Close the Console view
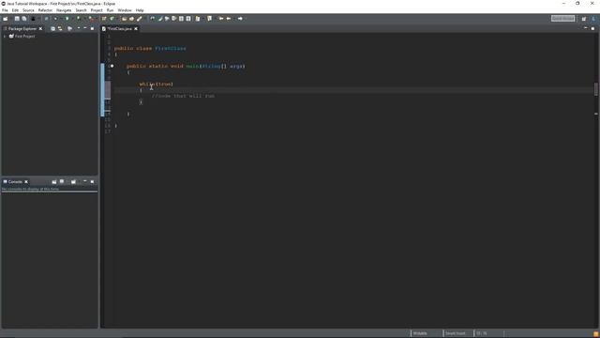 point(26,181)
